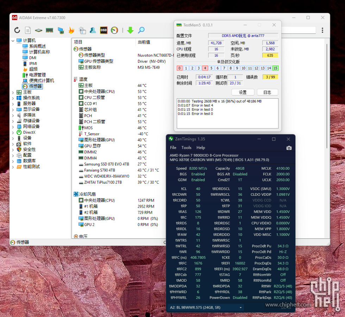Open the ZenTimings DIMM selector dropdown
This screenshot has width=345, height=317.
pyautogui.click(x=206, y=307)
